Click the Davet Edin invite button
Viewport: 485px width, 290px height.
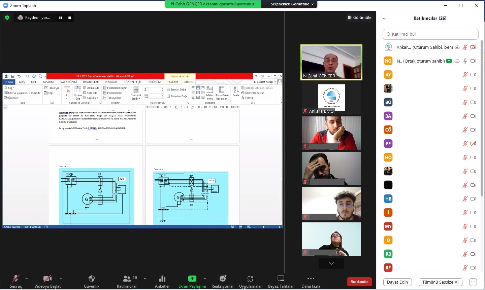click(397, 282)
